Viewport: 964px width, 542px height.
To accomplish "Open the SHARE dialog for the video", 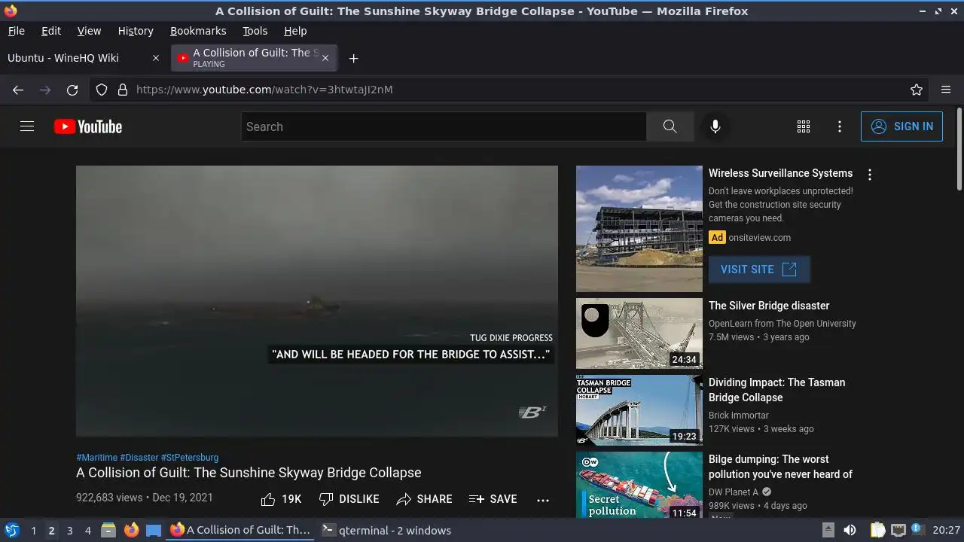I will pyautogui.click(x=424, y=499).
